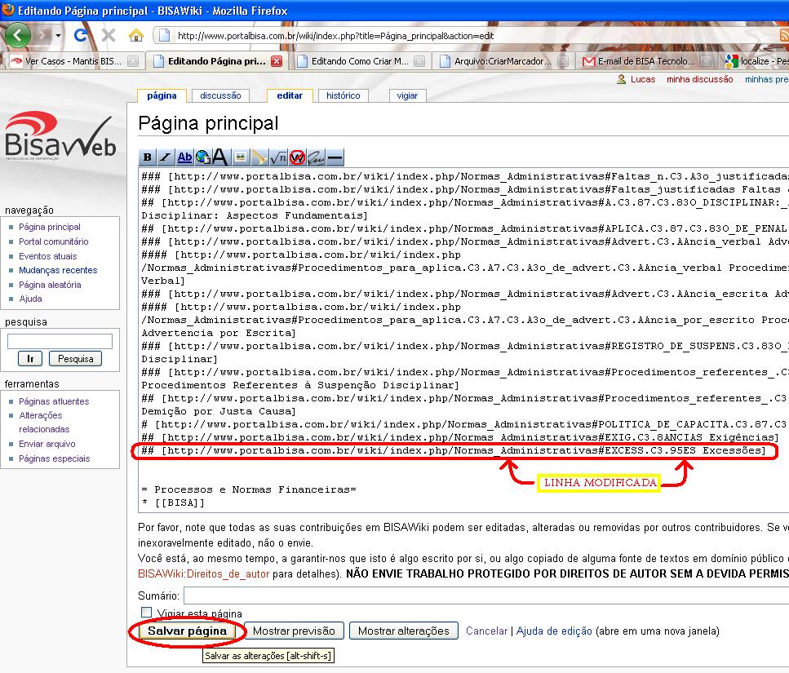The width and height of the screenshot is (789, 673).
Task: Enable the 'Vigiar esta página' checkbox
Action: click(x=147, y=613)
